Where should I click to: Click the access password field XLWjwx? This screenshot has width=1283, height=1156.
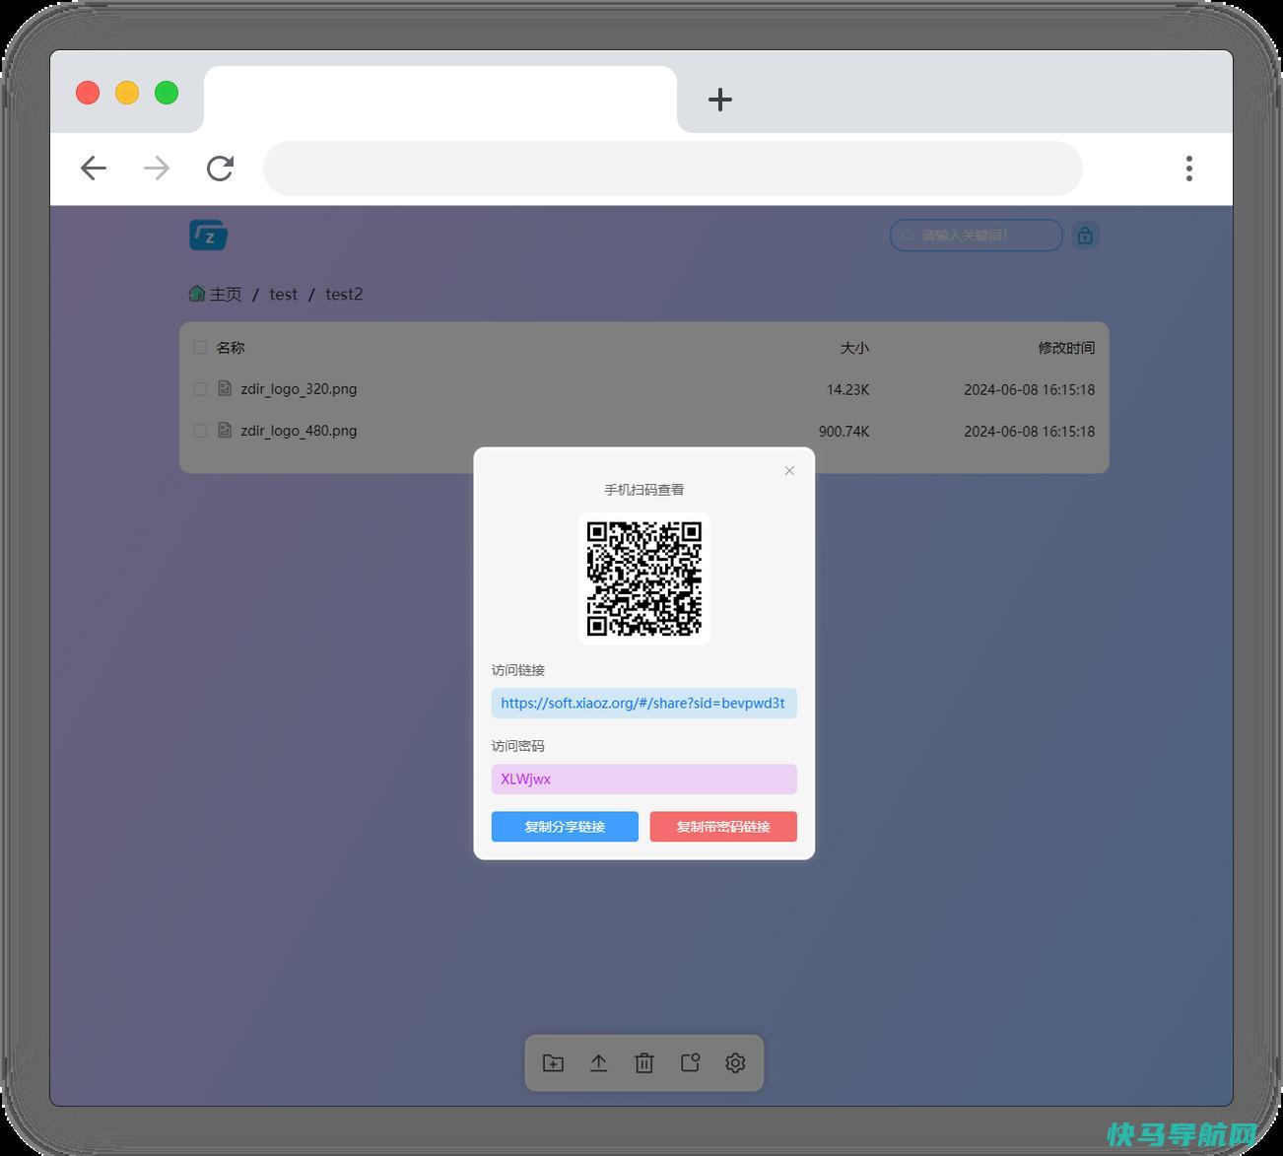644,779
